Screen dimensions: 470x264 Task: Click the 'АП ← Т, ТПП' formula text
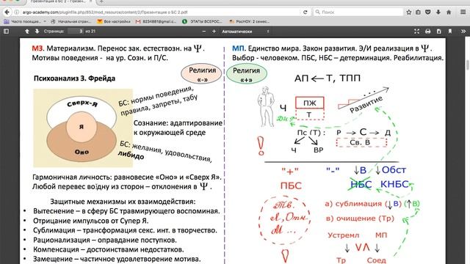click(x=328, y=78)
